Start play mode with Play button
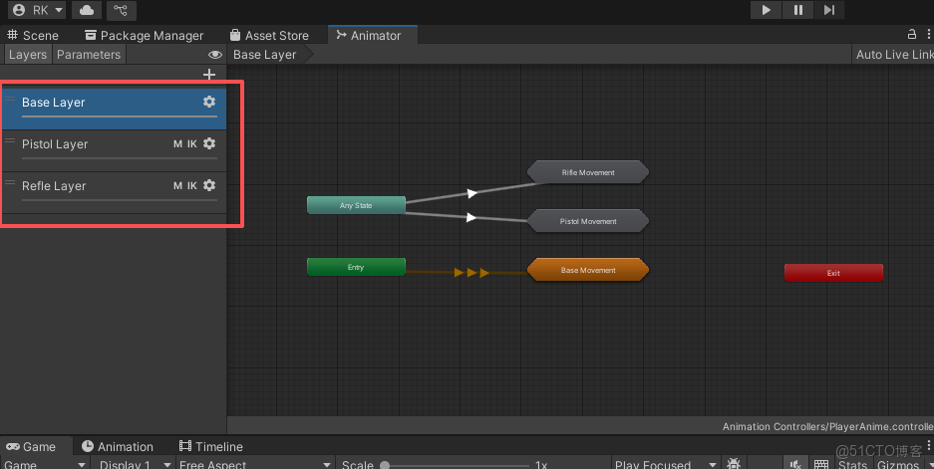Image resolution: width=934 pixels, height=469 pixels. (x=766, y=10)
